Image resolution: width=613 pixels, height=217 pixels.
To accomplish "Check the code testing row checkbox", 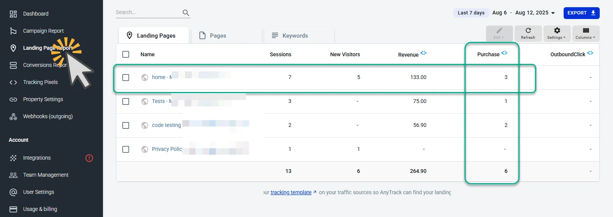I will [x=126, y=125].
